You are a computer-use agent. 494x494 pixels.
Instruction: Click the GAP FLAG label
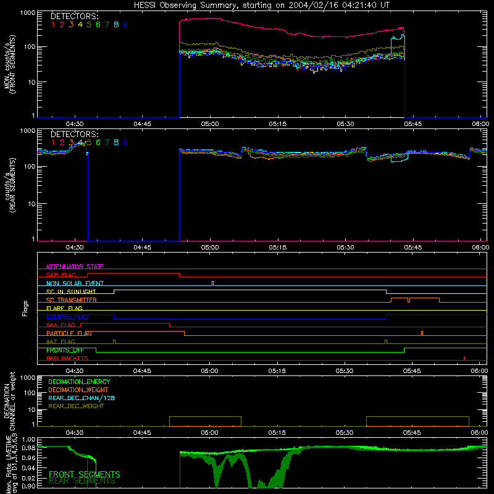pyautogui.click(x=61, y=275)
